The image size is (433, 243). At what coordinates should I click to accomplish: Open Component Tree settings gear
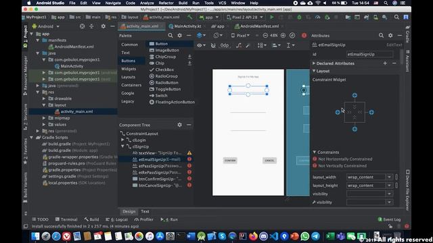[x=180, y=125]
